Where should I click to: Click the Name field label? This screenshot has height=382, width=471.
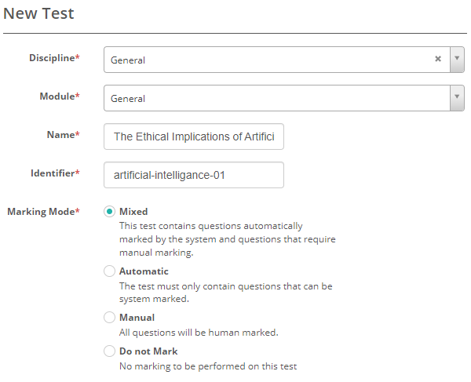pos(63,135)
